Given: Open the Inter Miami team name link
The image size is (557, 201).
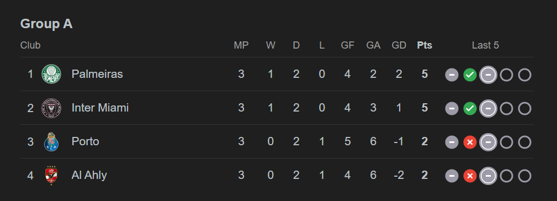Looking at the screenshot, I should [x=100, y=108].
